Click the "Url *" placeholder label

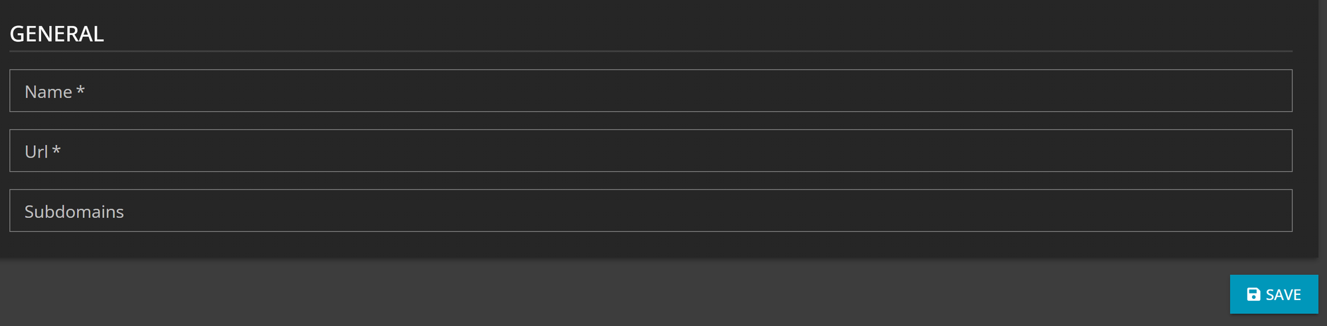coord(42,152)
